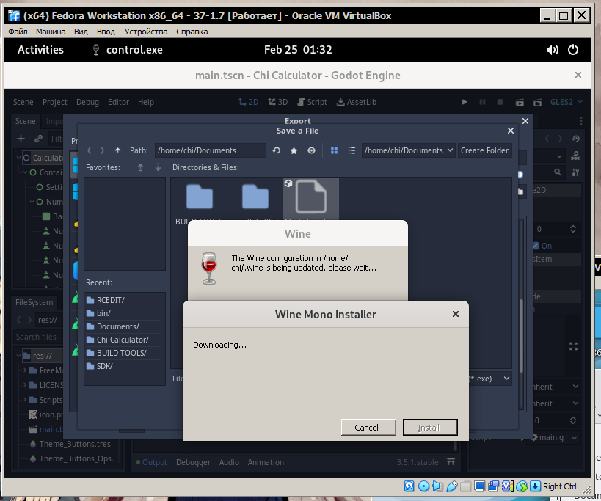
Task: Refresh the file list
Action: pos(277,150)
